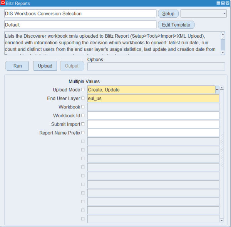Click the Options field
231x227 pixels.
[156, 67]
